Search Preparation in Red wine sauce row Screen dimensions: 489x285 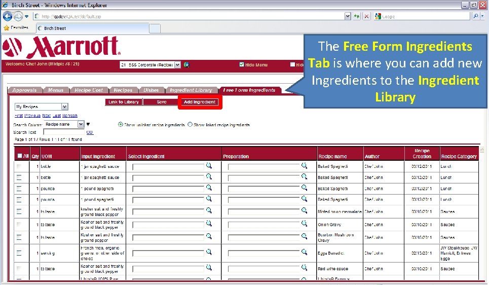coord(305,268)
